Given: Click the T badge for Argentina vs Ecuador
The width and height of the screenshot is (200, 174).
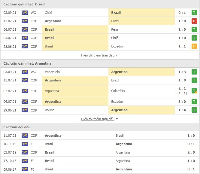Looking at the screenshot, I should click(194, 102).
